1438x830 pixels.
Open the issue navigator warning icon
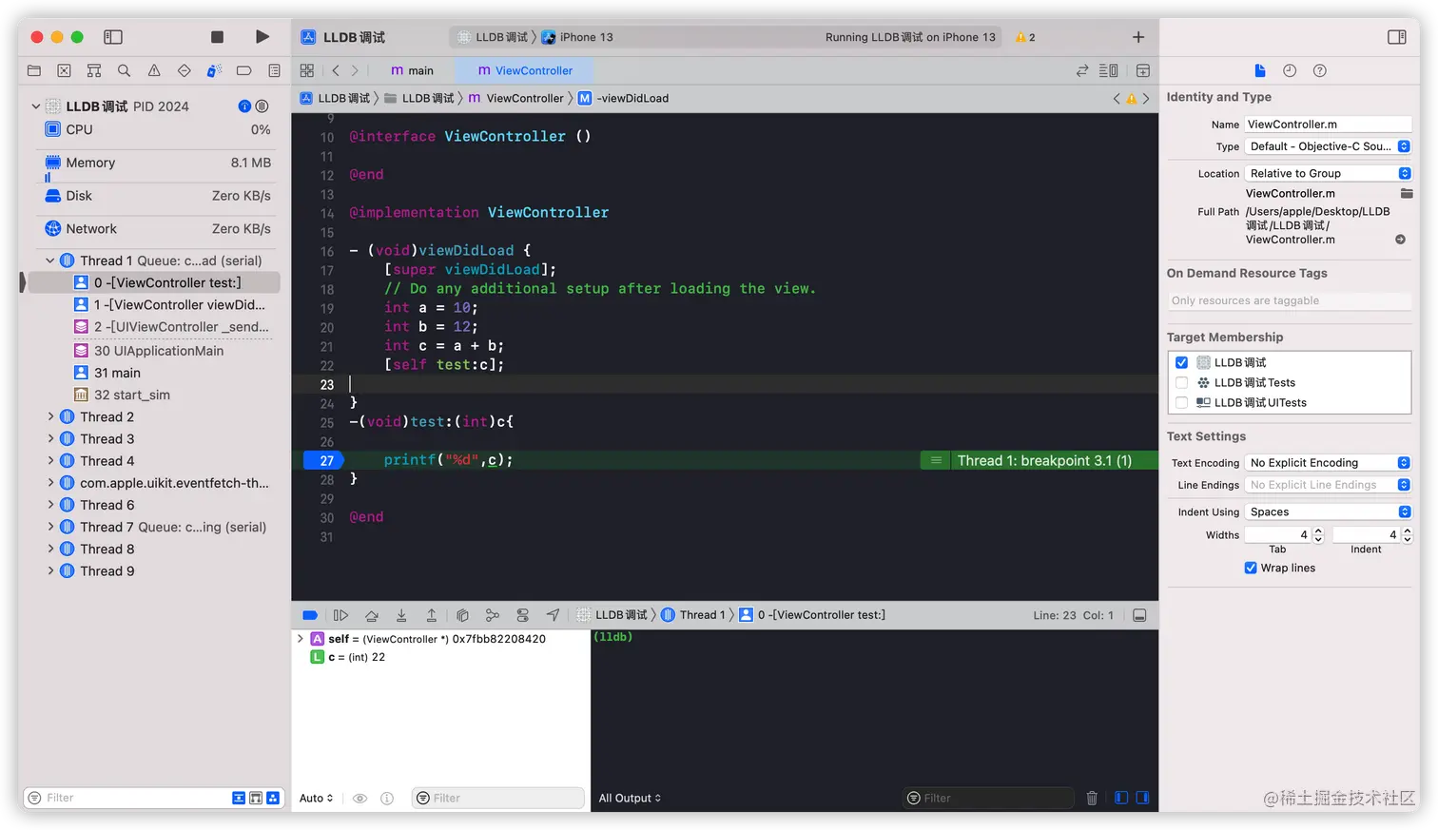[154, 70]
